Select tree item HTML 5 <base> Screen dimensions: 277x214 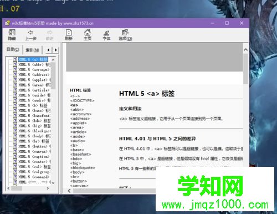pyautogui.click(x=34, y=110)
